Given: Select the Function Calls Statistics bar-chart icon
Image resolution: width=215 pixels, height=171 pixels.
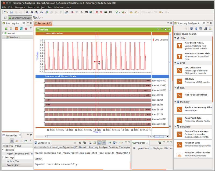Looking at the screenshot, I should tap(179, 155).
